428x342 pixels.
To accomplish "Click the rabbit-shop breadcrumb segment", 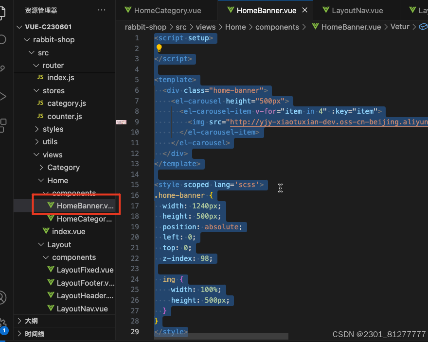I will click(x=145, y=27).
